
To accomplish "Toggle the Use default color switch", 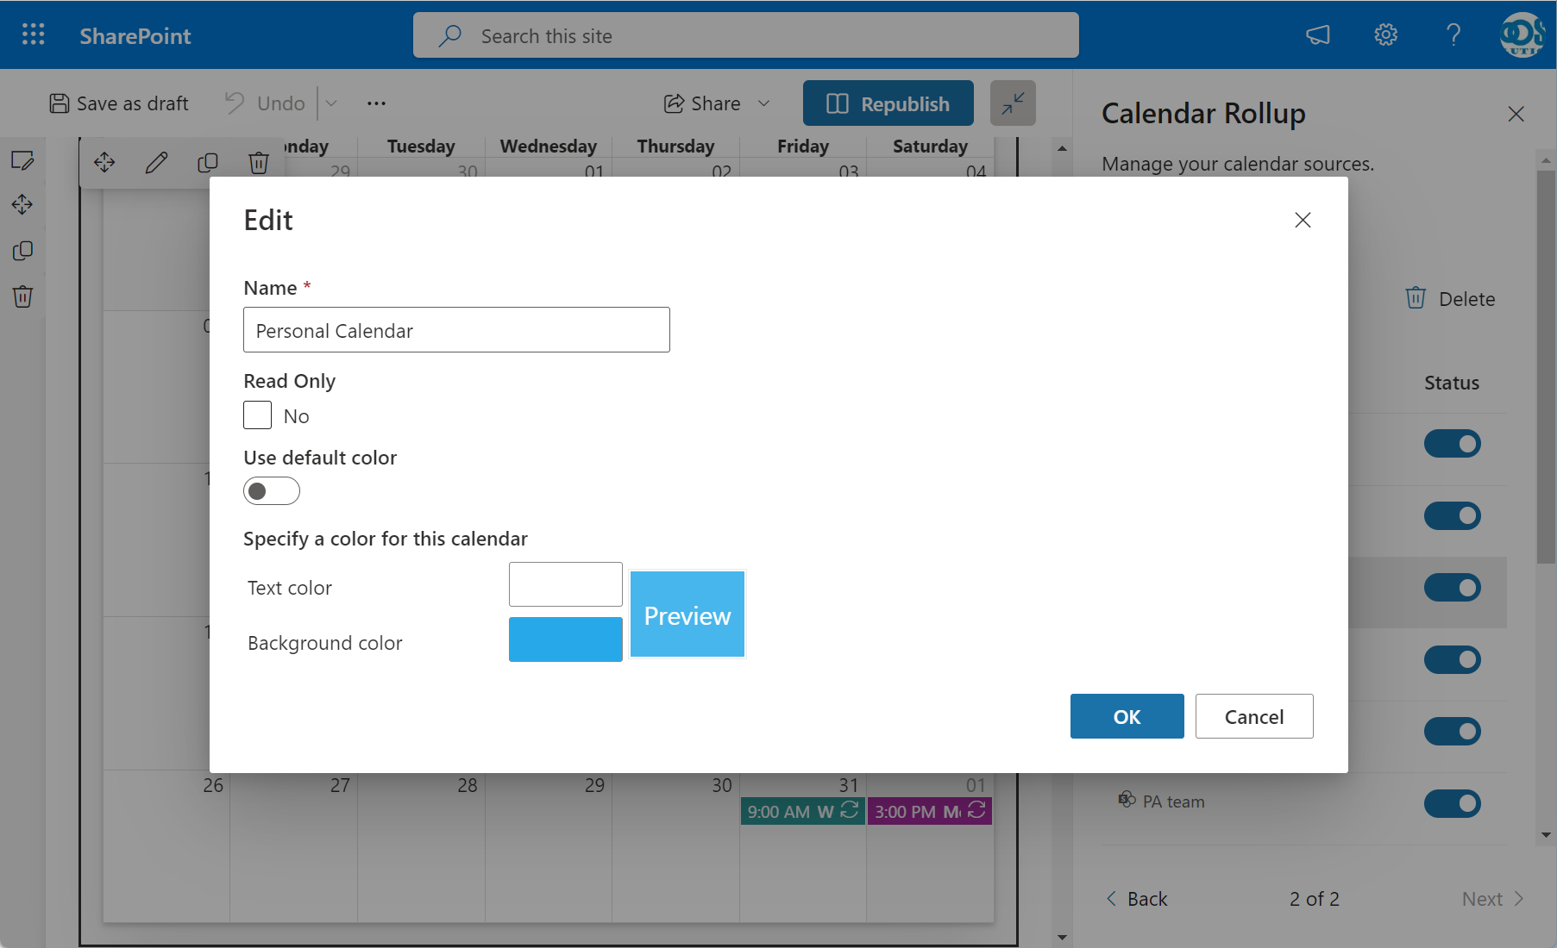I will click(x=272, y=491).
